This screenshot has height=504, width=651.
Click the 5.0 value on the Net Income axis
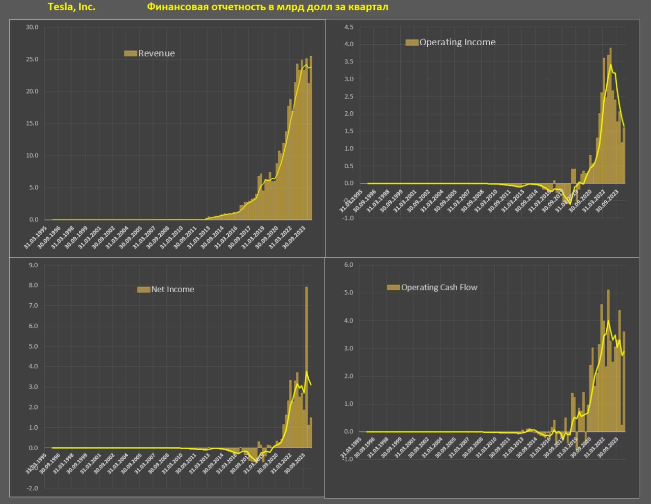(33, 346)
